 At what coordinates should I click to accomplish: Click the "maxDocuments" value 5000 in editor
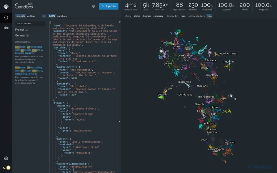click(x=74, y=78)
